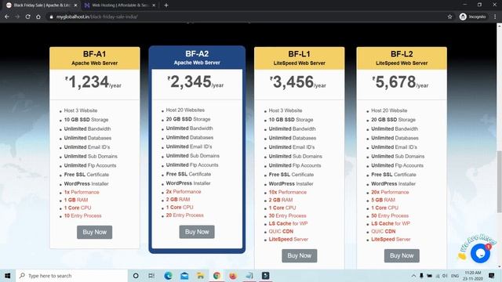The height and width of the screenshot is (282, 502).
Task: Buy the BF-A2 plan
Action: coord(197,232)
